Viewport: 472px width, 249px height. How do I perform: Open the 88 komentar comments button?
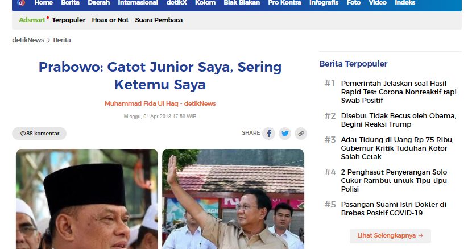pyautogui.click(x=39, y=134)
